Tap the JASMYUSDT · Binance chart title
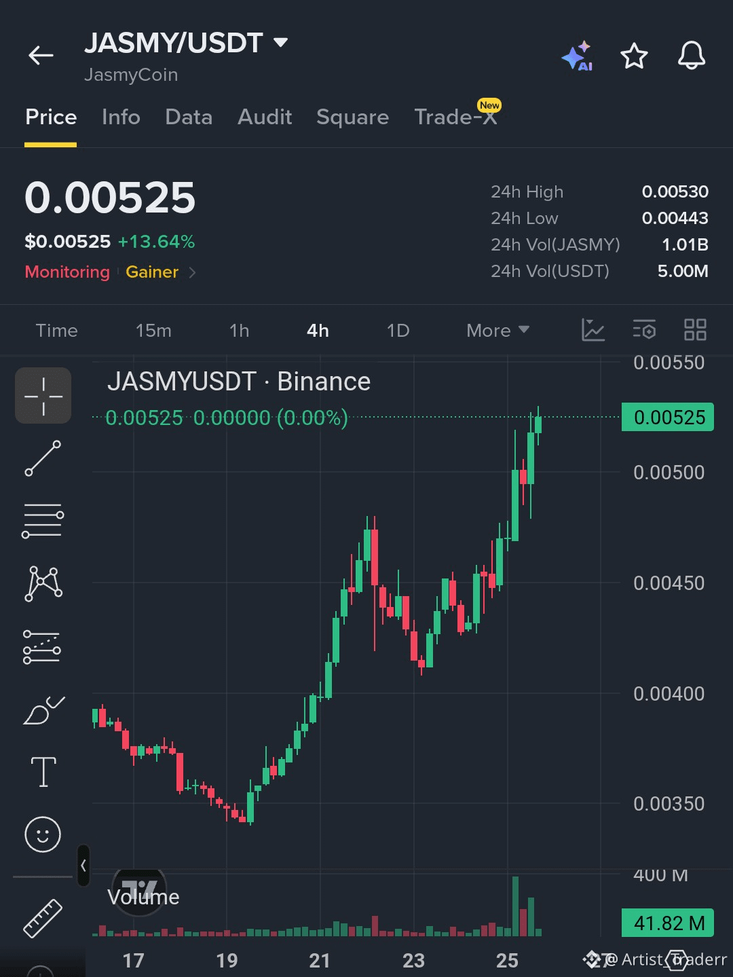The width and height of the screenshot is (733, 977). [x=239, y=382]
